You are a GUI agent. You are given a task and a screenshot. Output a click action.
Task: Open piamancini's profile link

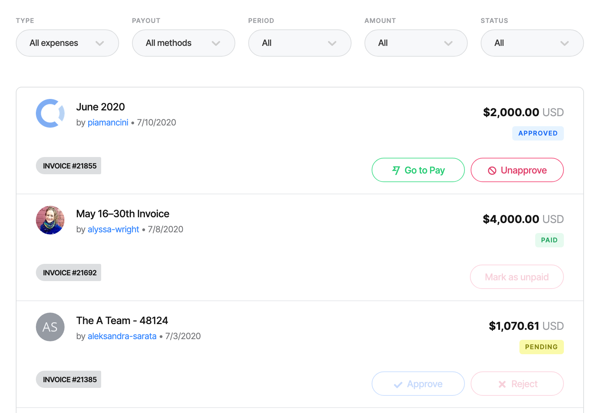tap(108, 122)
